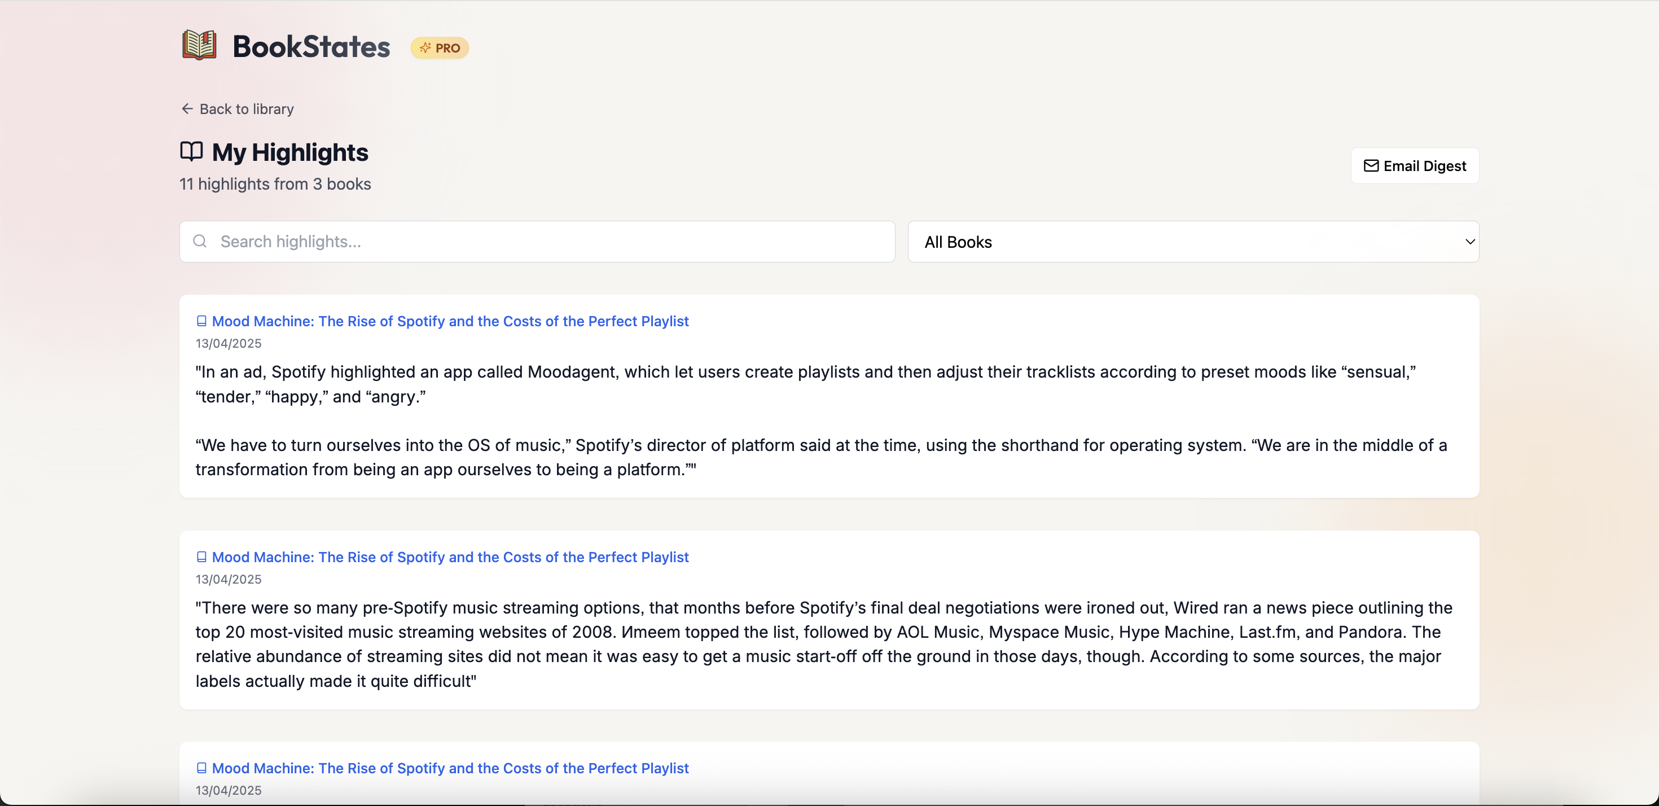Click the Email Digest button

pos(1414,167)
